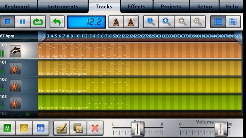The image size is (246, 138).
Task: Toggle the metronome on or off
Action: (x=116, y=22)
